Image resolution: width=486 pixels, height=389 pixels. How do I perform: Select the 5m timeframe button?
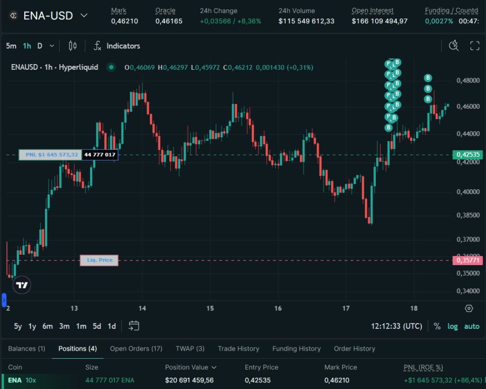click(11, 46)
